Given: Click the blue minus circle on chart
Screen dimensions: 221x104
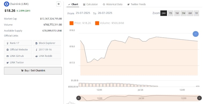Looking at the screenshot, I should [196, 34].
